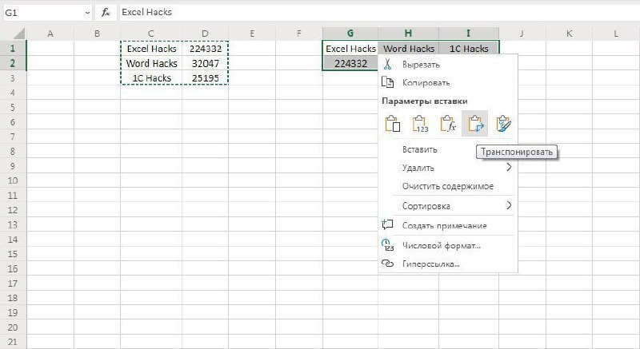Select column I header
The height and width of the screenshot is (349, 640).
click(x=469, y=34)
